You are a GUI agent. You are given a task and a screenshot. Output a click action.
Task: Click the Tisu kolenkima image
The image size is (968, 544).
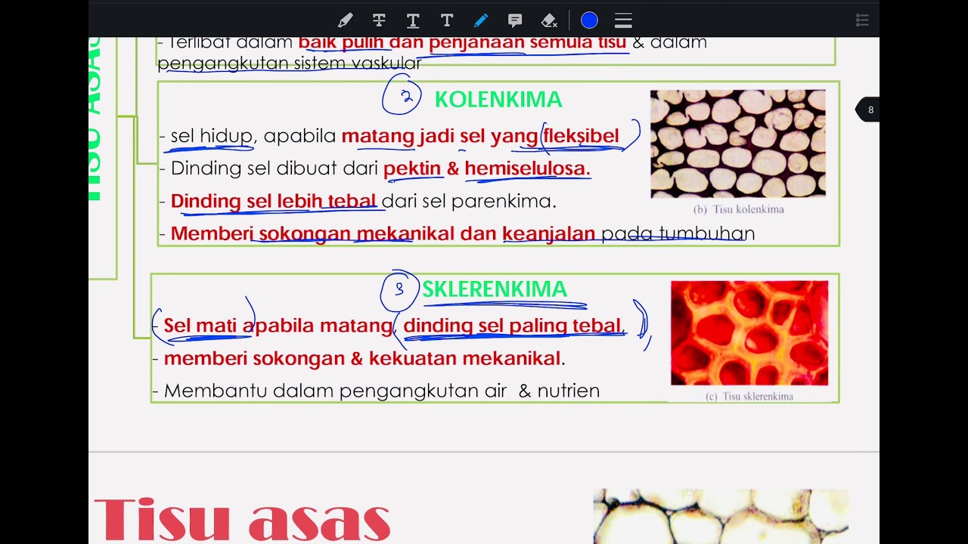(x=738, y=144)
